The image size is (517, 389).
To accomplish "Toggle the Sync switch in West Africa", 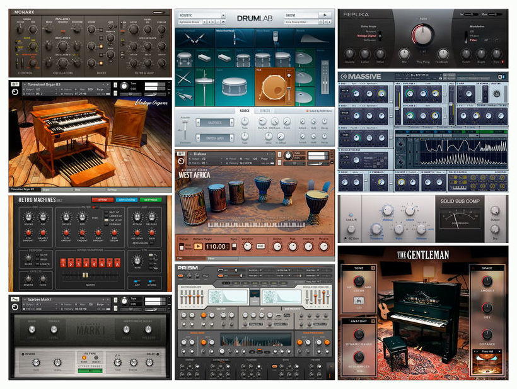I will (x=234, y=246).
